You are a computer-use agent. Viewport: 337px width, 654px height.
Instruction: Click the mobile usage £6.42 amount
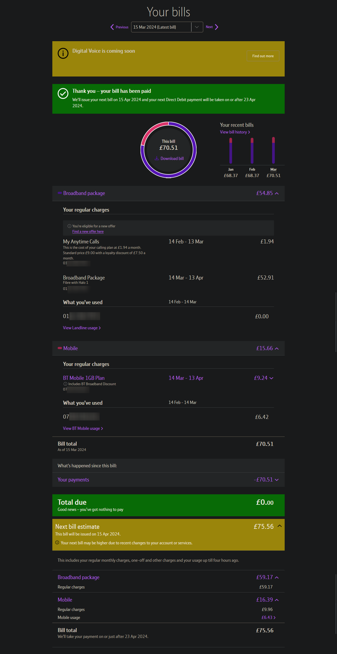tap(262, 417)
